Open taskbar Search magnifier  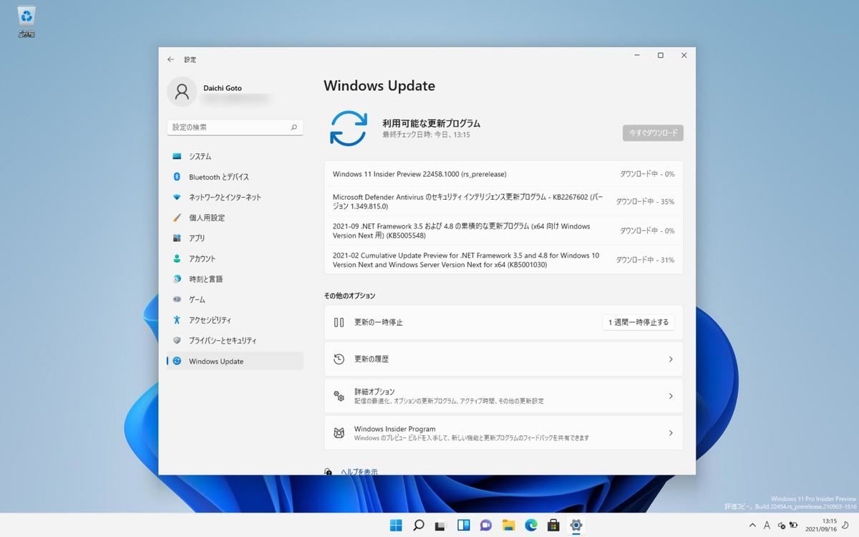[x=419, y=526]
